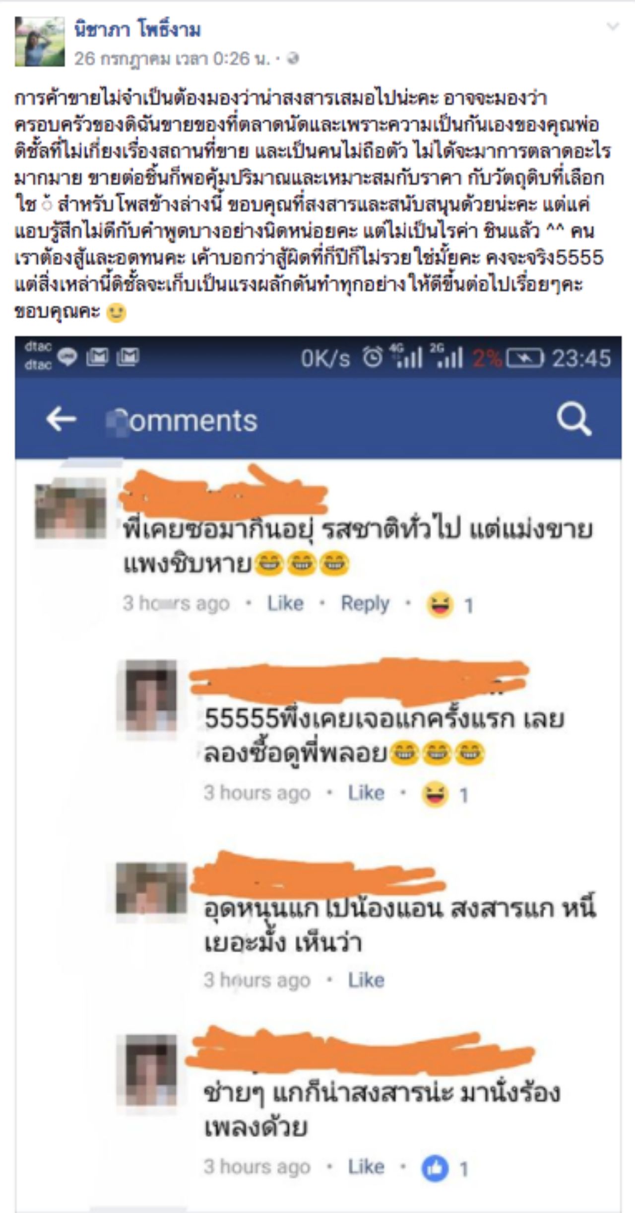This screenshot has height=1213, width=635.
Task: Click the battery charging icon in status bar
Action: coord(525,357)
